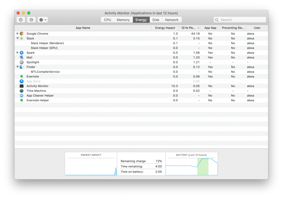Click the Spark app icon
Screen dimensions: 283x199
tap(22, 52)
